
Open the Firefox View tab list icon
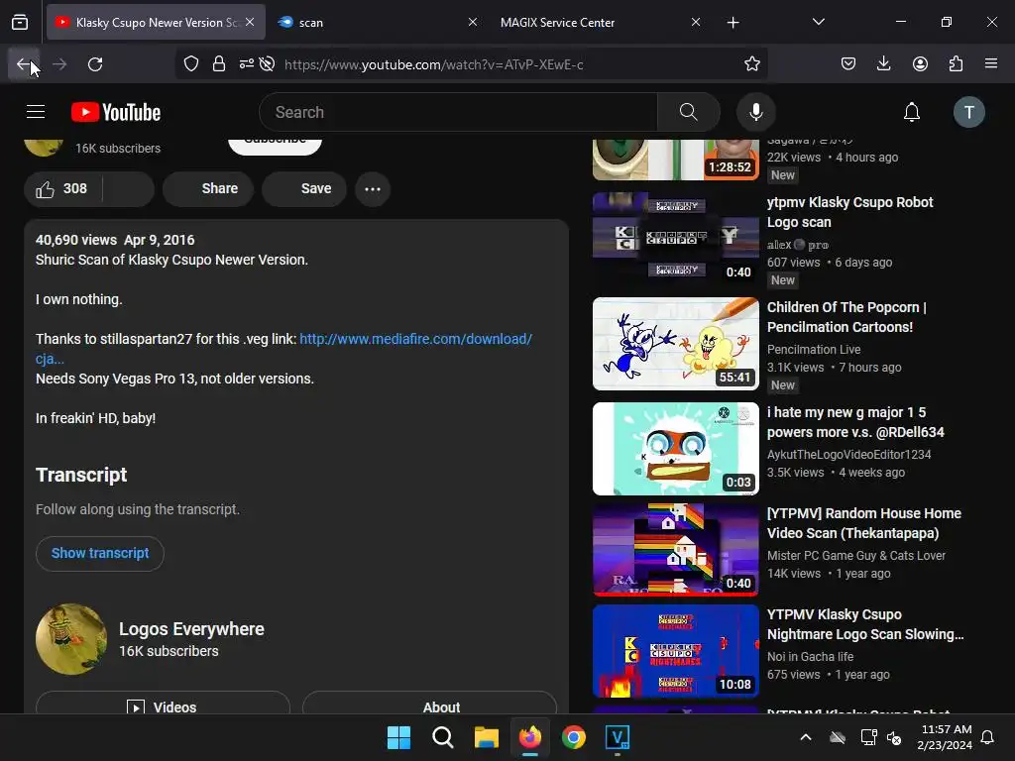(20, 23)
